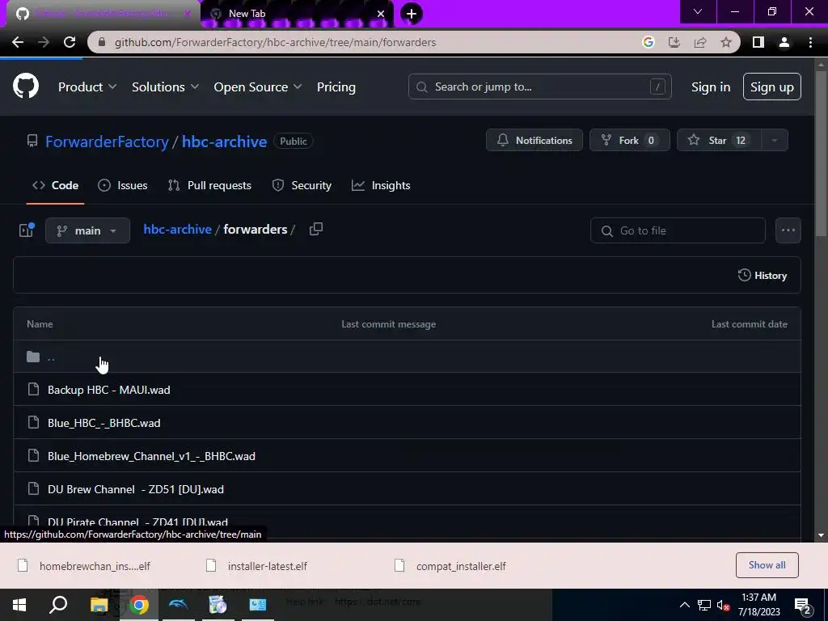The width and height of the screenshot is (828, 621).
Task: Click the Notifications button
Action: 534,141
